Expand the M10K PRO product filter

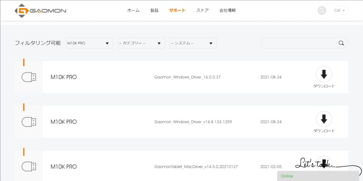(89, 43)
